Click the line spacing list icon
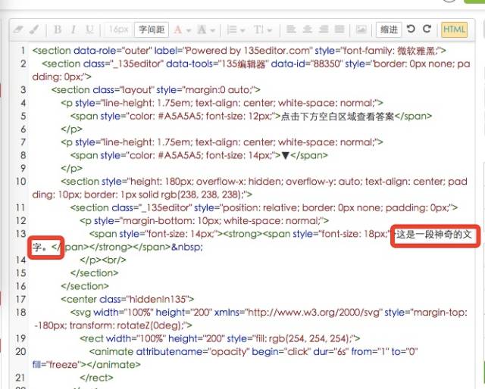The width and height of the screenshot is (485, 389). (232, 30)
